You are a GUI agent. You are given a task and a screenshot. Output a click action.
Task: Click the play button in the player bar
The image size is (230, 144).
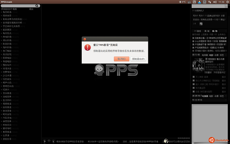click(45, 141)
